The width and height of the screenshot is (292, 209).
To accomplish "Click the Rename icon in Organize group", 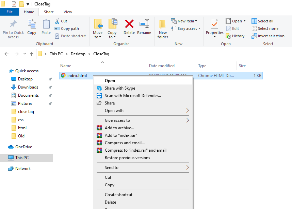I will click(x=144, y=24).
